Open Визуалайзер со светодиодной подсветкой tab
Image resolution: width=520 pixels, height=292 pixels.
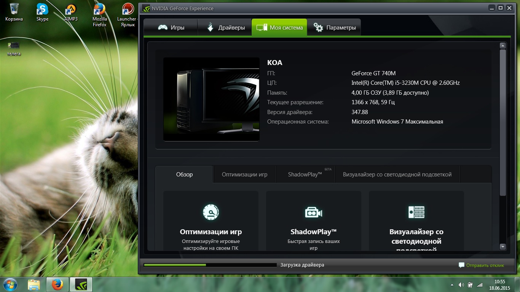397,175
